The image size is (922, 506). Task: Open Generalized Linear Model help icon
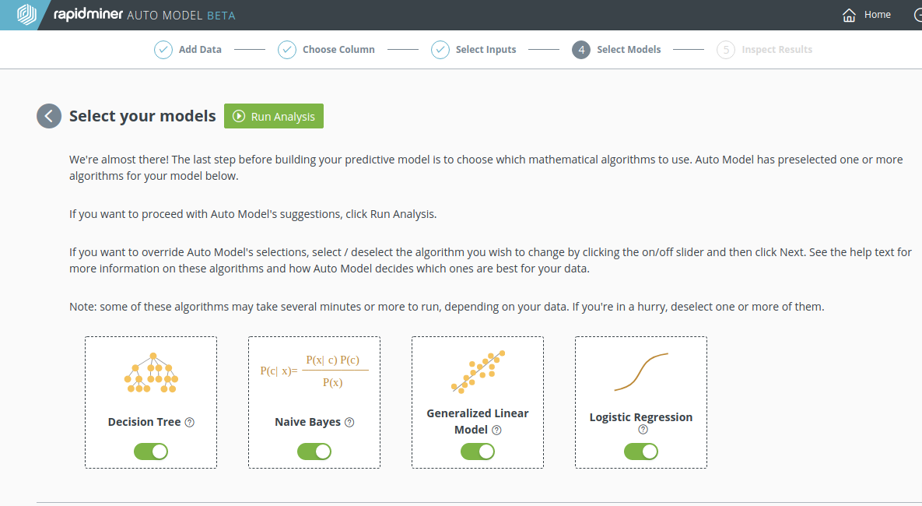[496, 430]
